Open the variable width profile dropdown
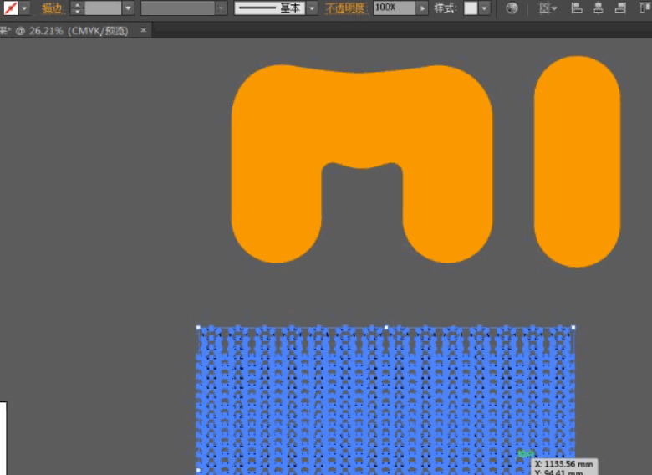This screenshot has width=652, height=475. [221, 8]
